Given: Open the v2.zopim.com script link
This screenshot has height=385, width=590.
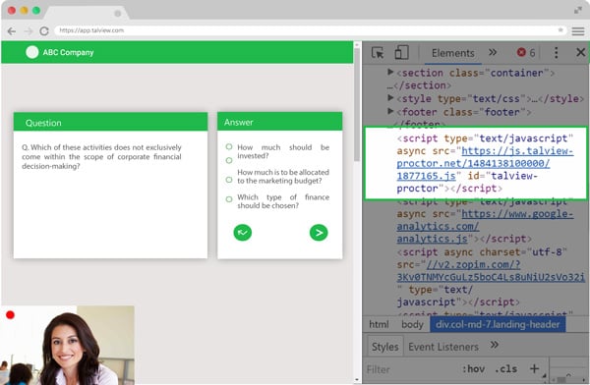Looking at the screenshot, I should coord(491,271).
